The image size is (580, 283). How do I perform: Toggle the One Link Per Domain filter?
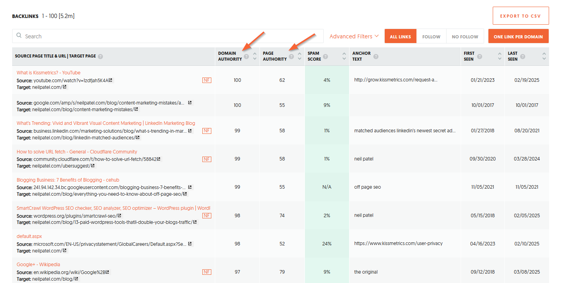point(518,36)
